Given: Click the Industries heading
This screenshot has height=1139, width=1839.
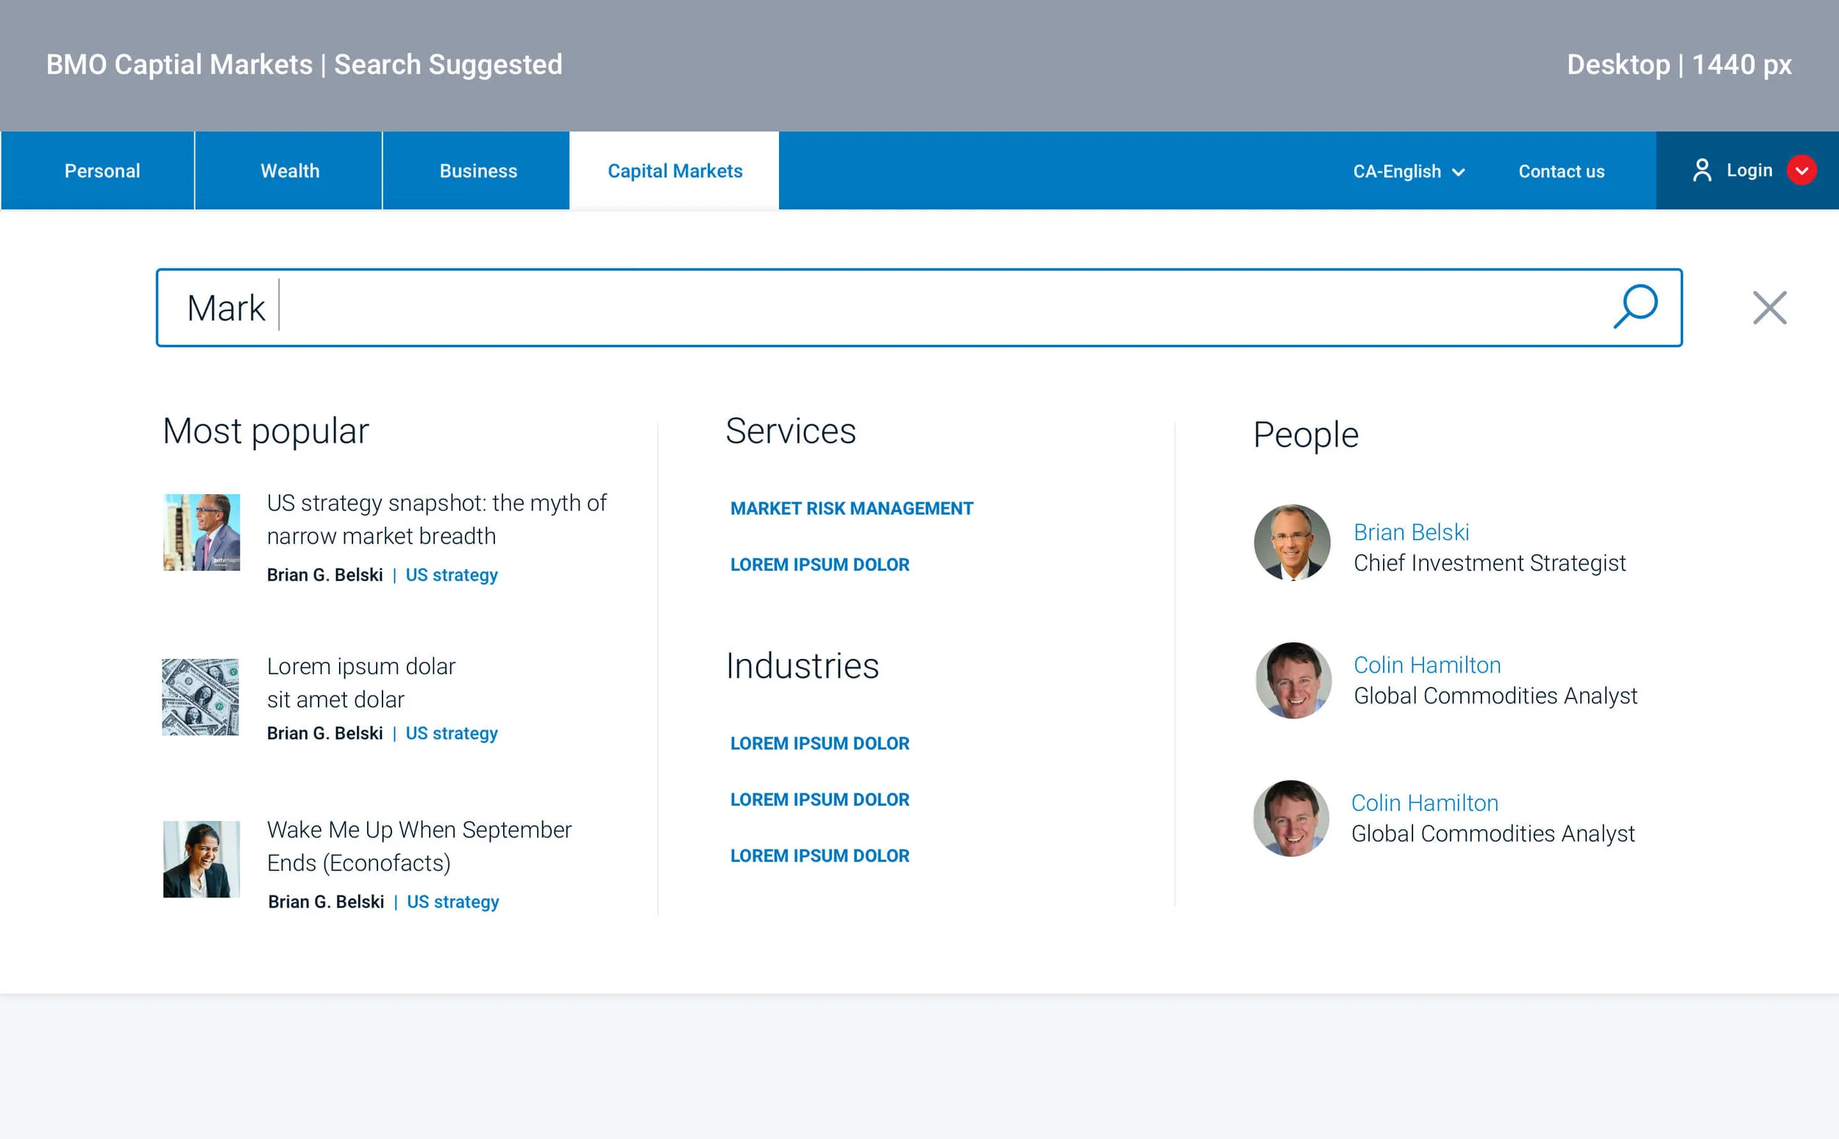Looking at the screenshot, I should [803, 666].
